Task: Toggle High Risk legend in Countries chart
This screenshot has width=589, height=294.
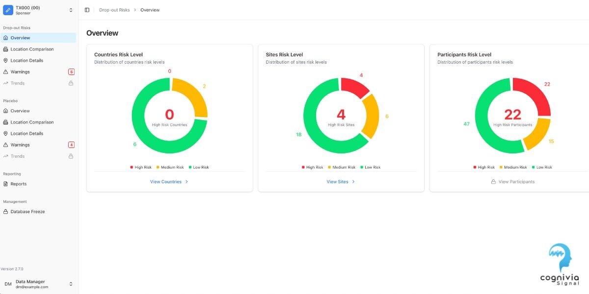Action: tap(141, 168)
